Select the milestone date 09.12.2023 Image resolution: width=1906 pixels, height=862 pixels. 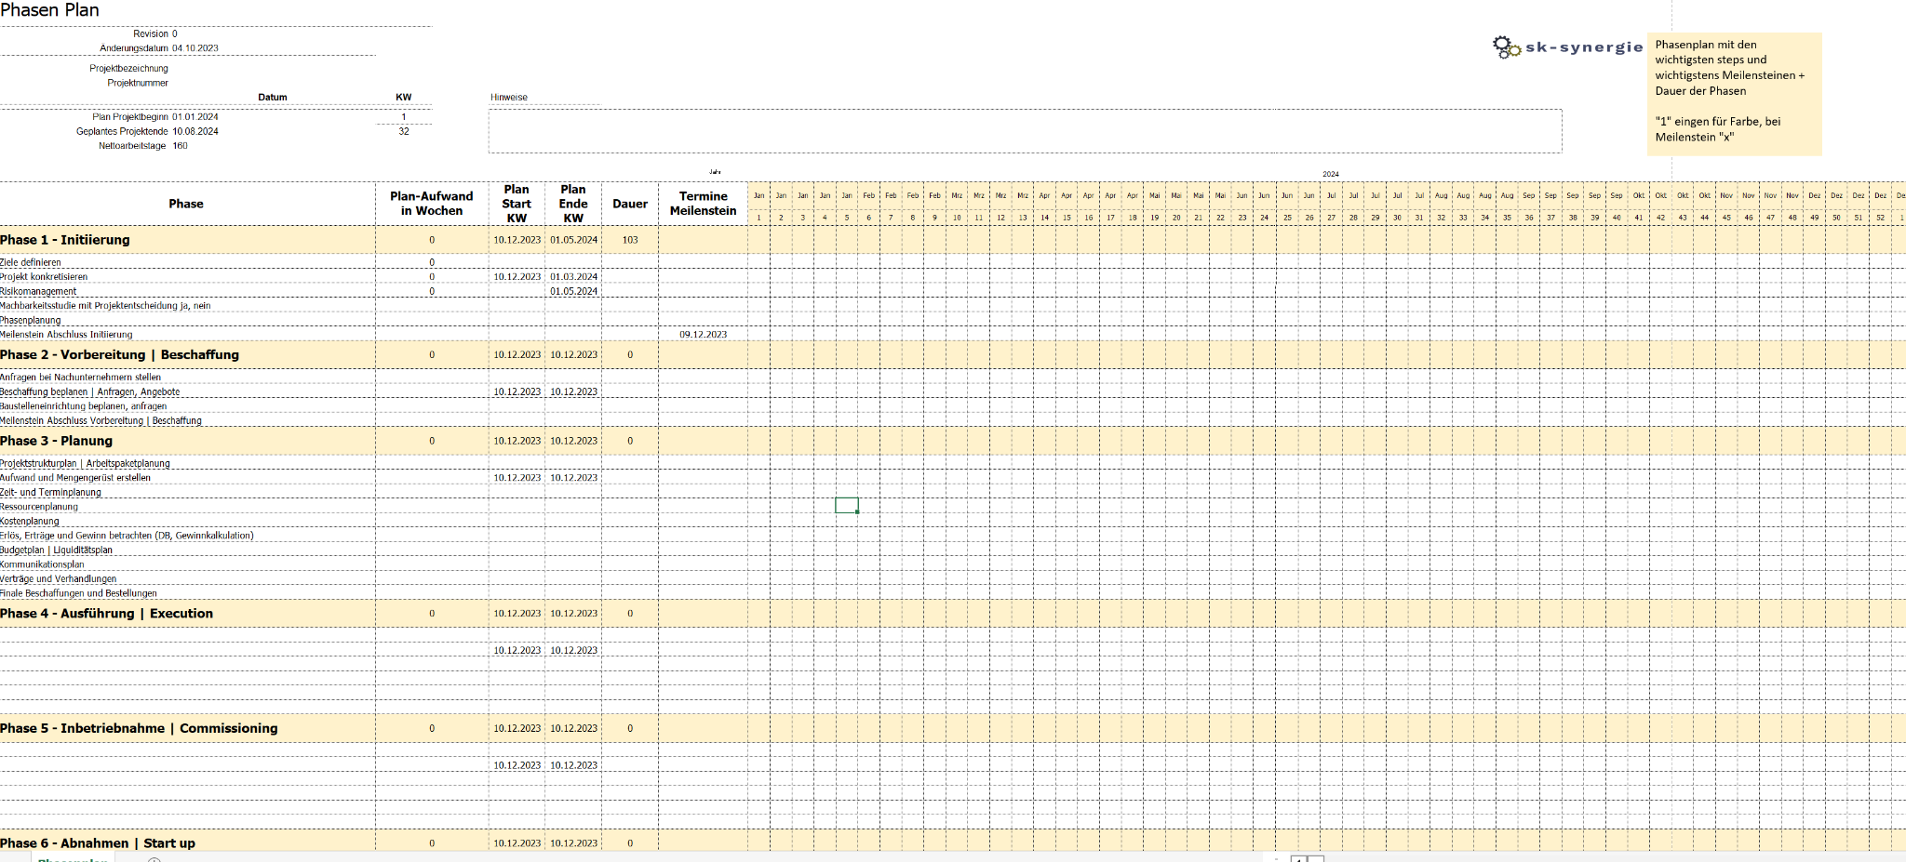tap(703, 335)
